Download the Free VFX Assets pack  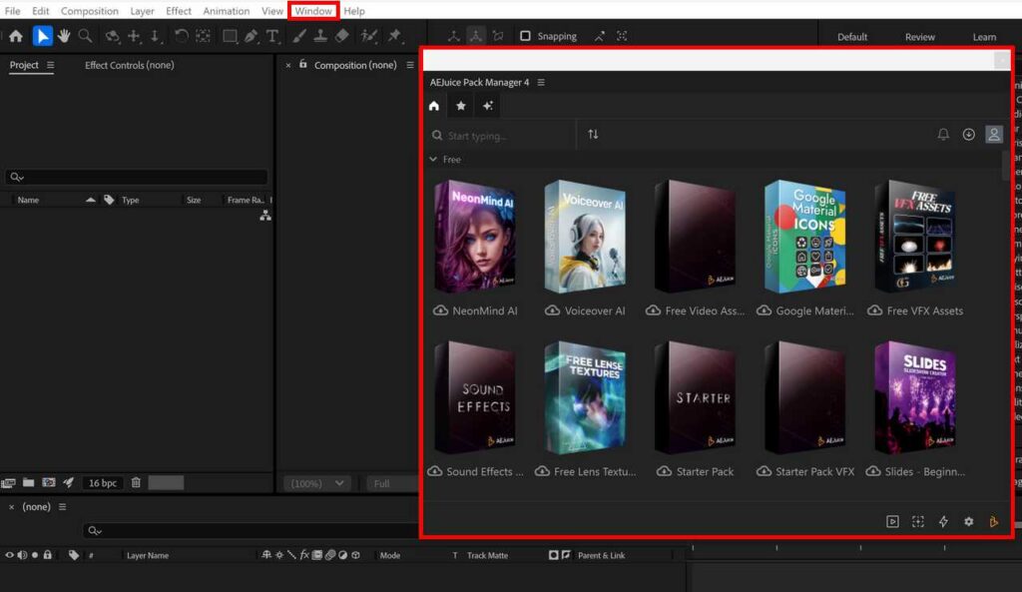874,310
